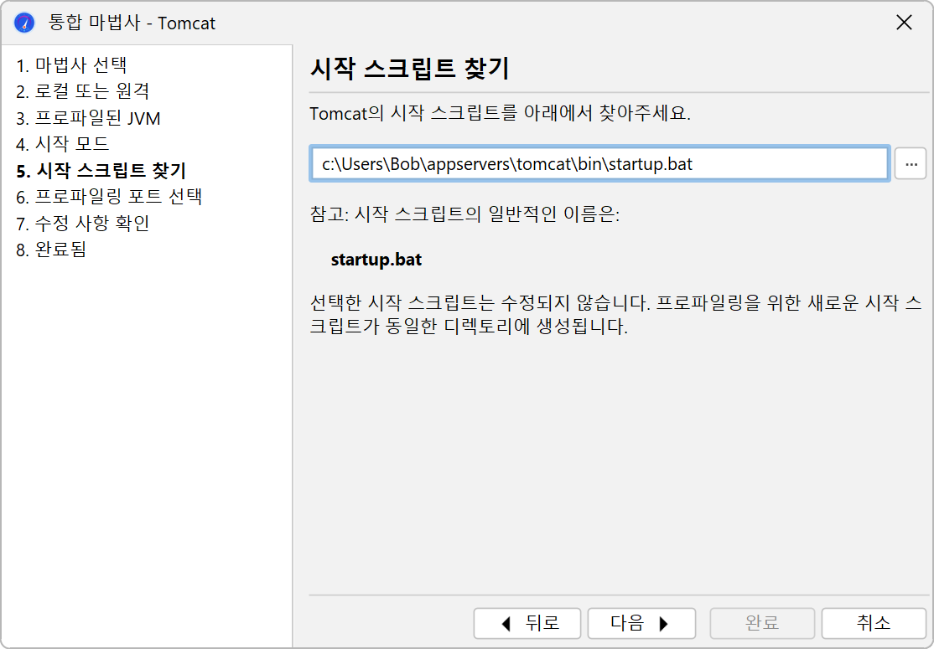The width and height of the screenshot is (934, 649).
Task: Click the startup script path input field
Action: coord(599,163)
